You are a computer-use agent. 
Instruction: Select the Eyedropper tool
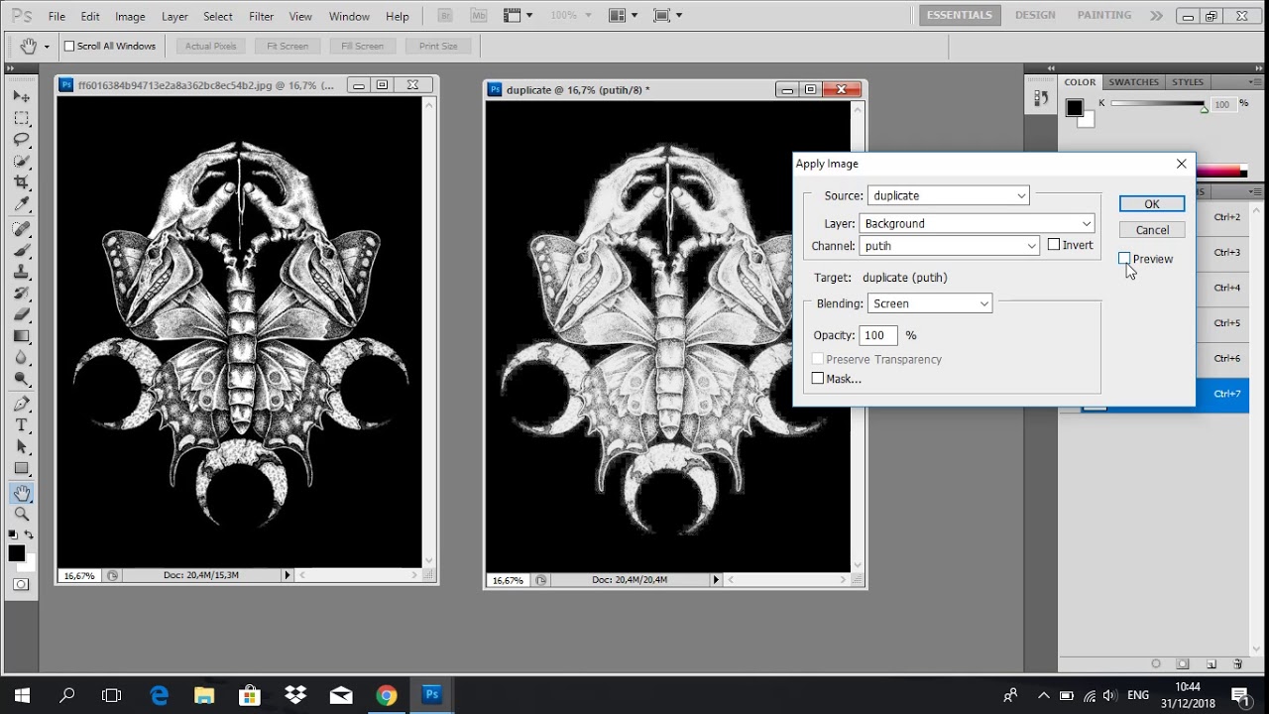21,204
